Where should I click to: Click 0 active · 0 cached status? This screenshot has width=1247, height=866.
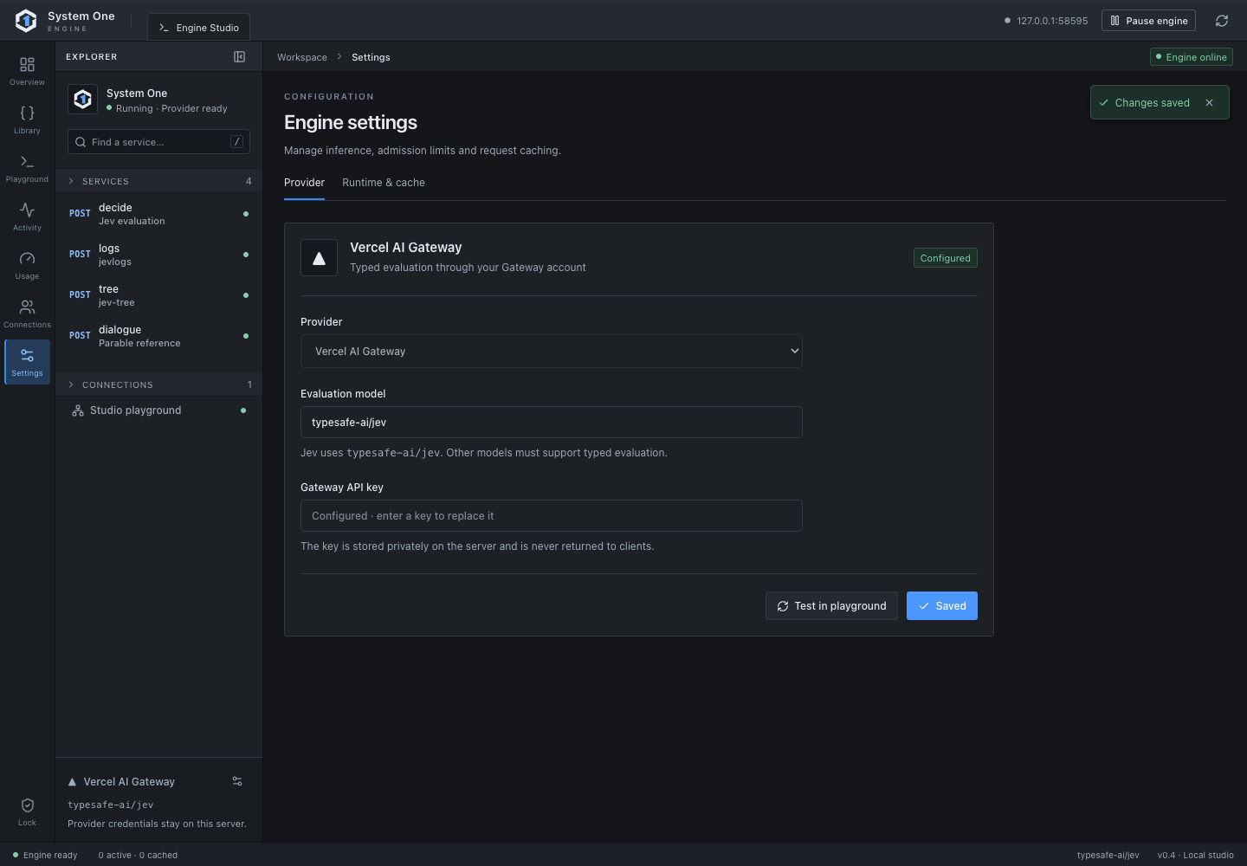click(138, 855)
